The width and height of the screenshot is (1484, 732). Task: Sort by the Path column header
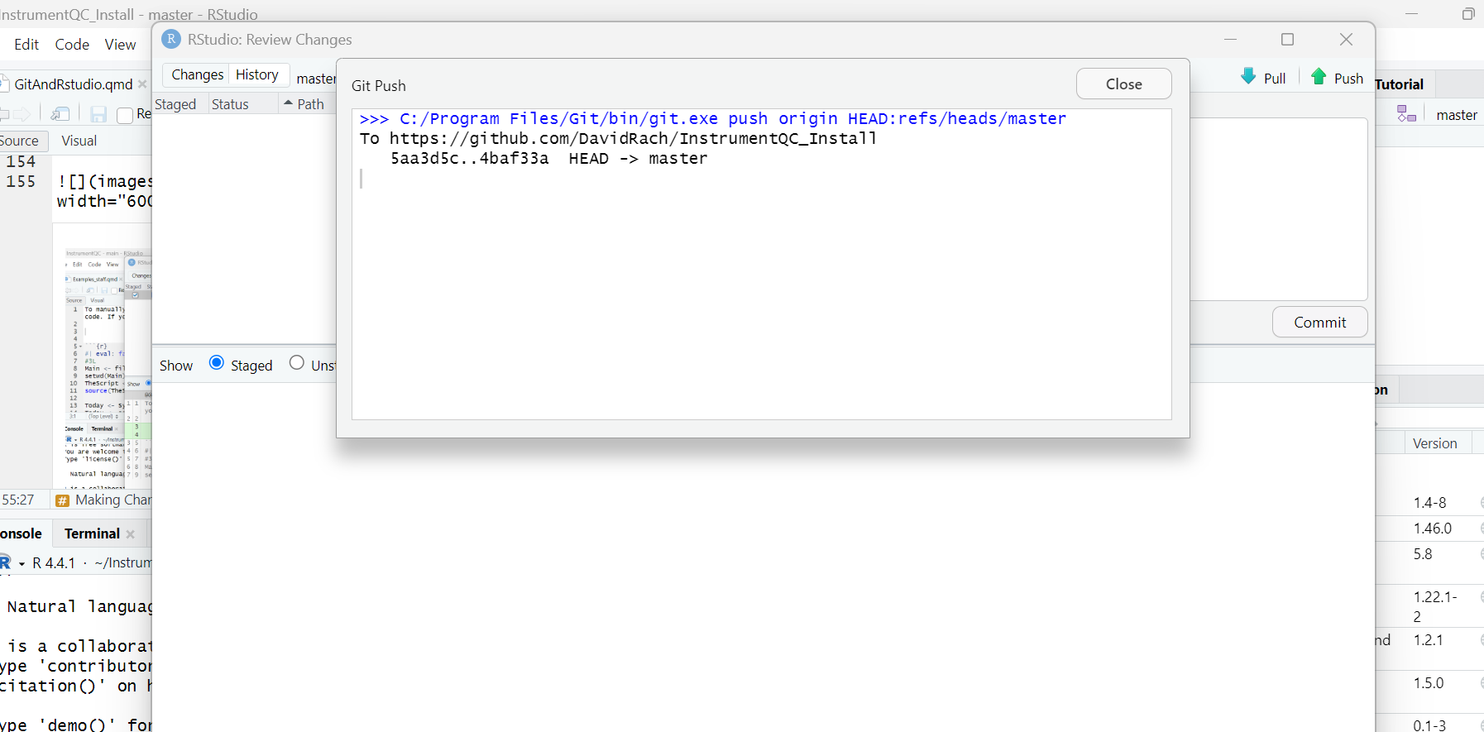click(x=310, y=104)
